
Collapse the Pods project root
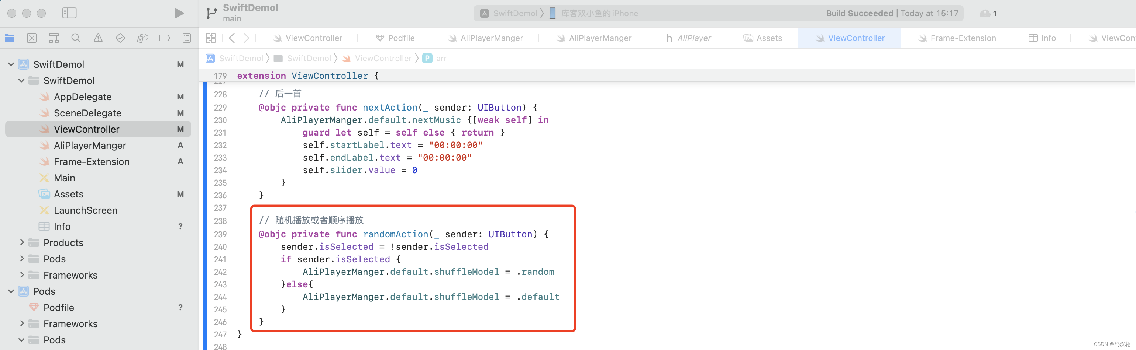click(11, 291)
